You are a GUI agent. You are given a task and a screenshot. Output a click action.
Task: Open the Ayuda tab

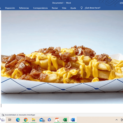pos(73,8)
